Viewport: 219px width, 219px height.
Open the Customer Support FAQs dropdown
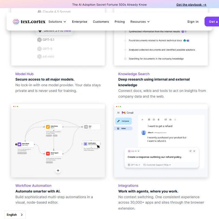coord(157,165)
